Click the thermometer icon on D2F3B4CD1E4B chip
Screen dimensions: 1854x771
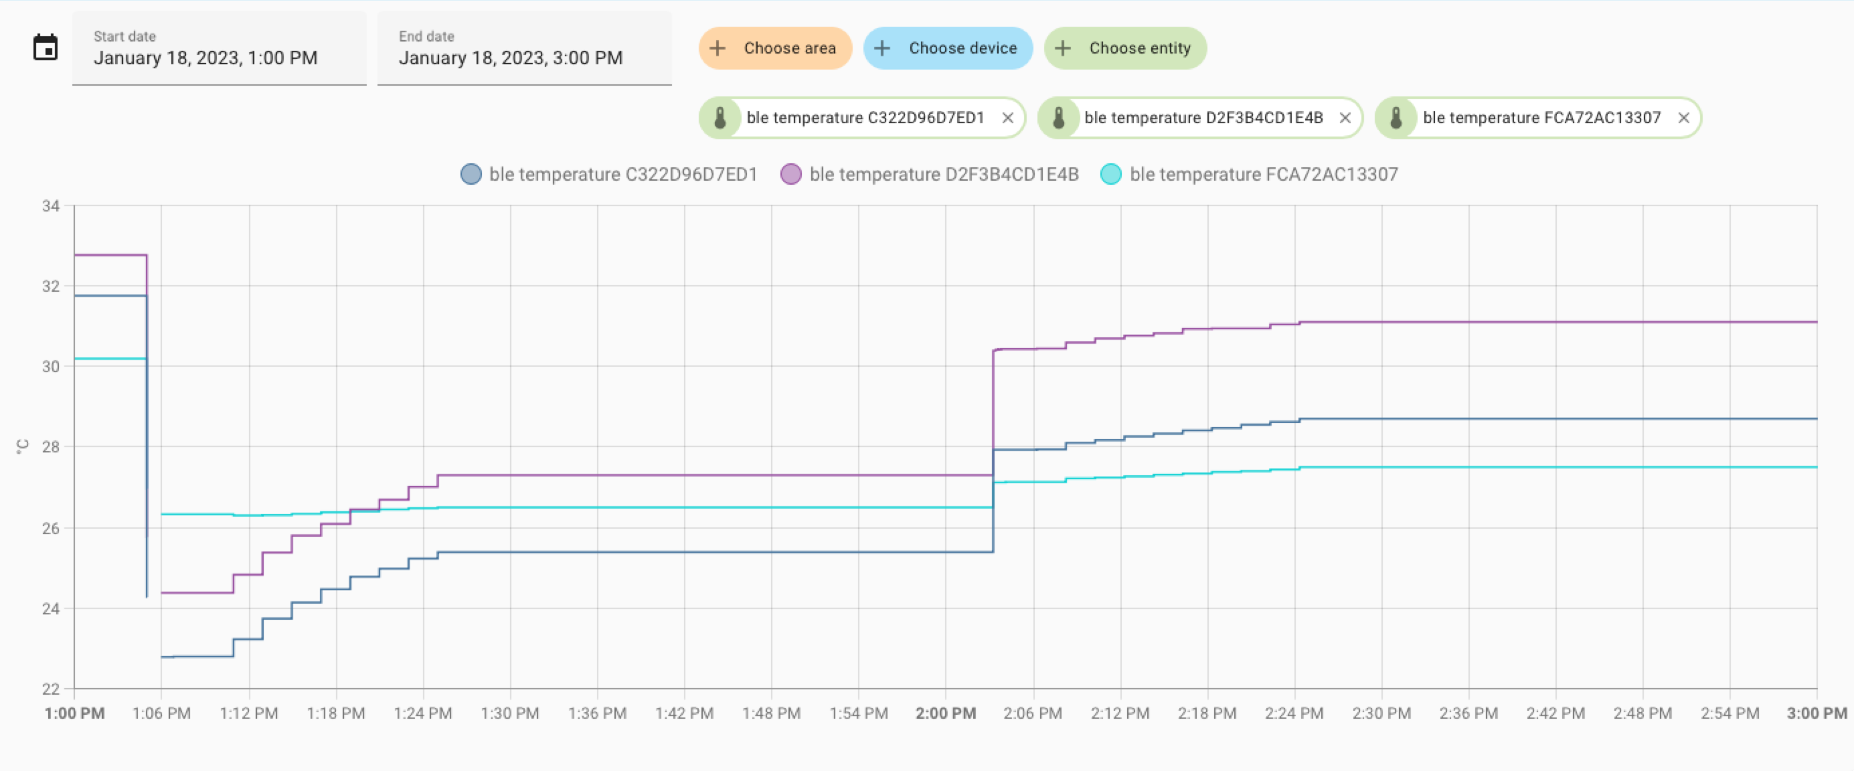(x=1060, y=117)
